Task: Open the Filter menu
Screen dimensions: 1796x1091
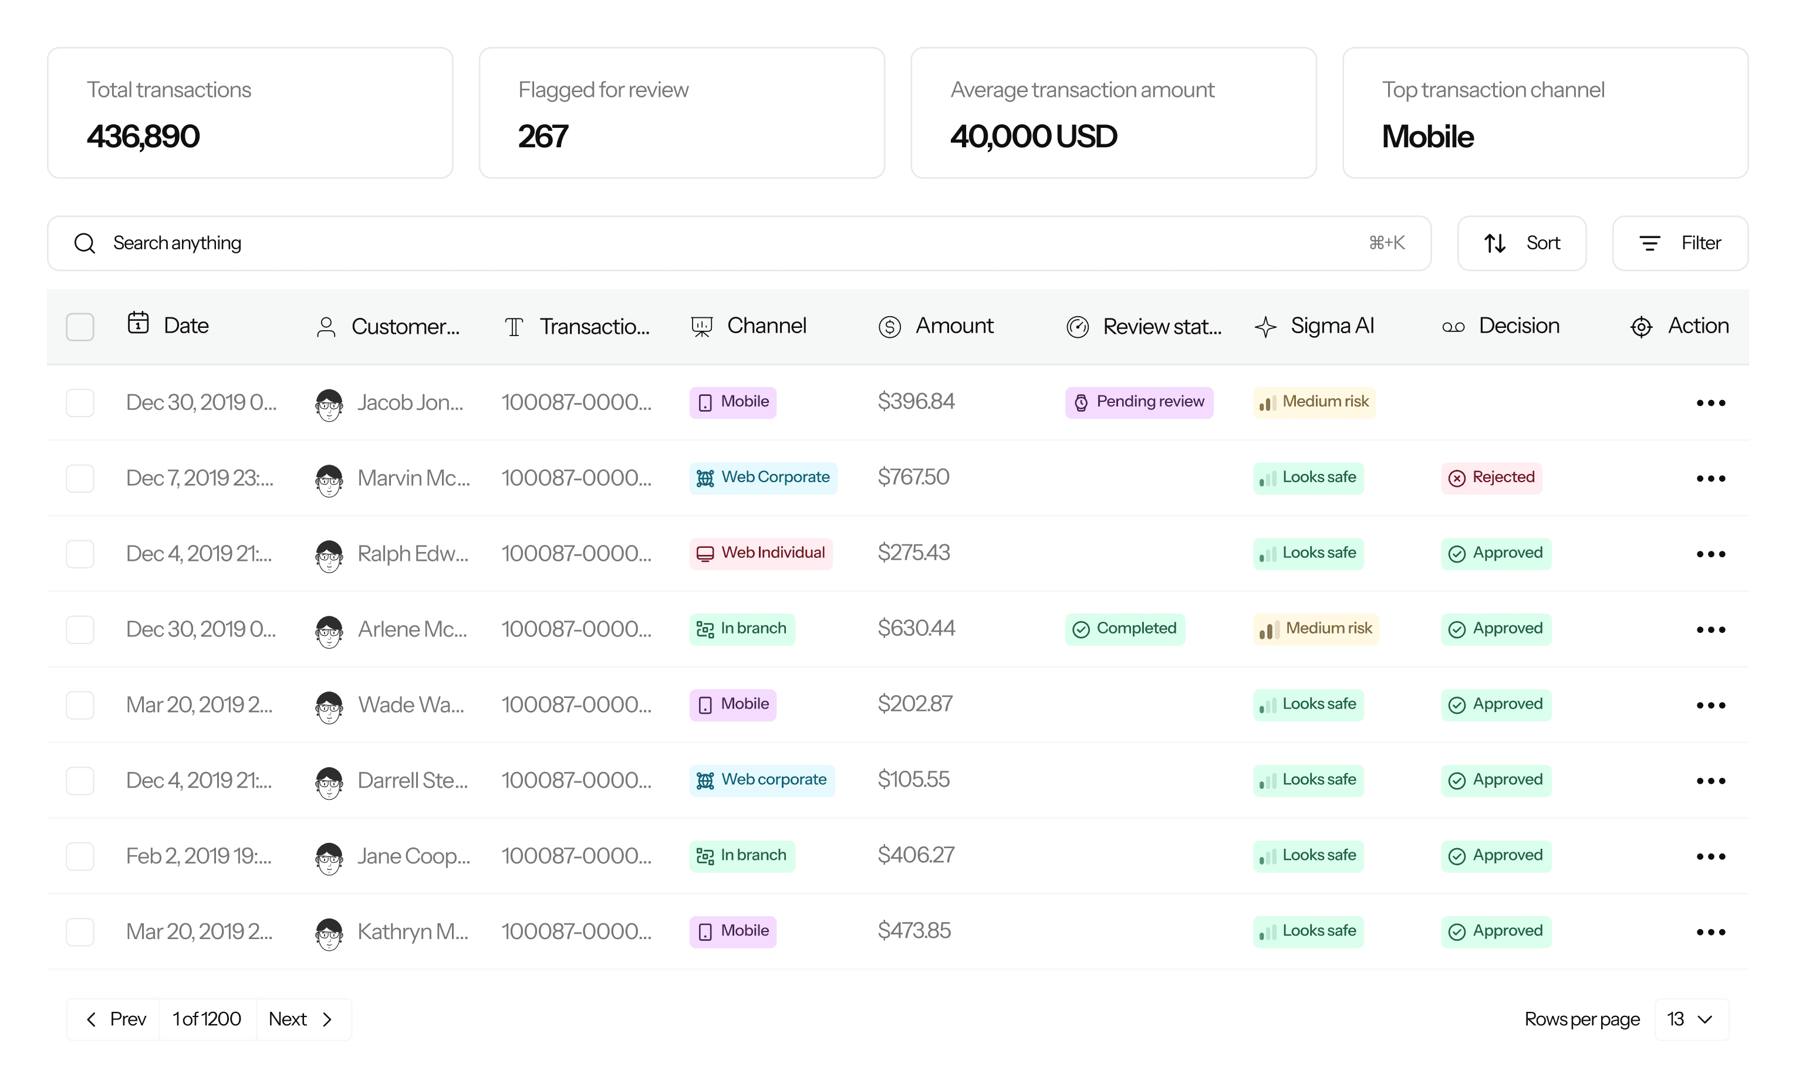Action: 1679,243
